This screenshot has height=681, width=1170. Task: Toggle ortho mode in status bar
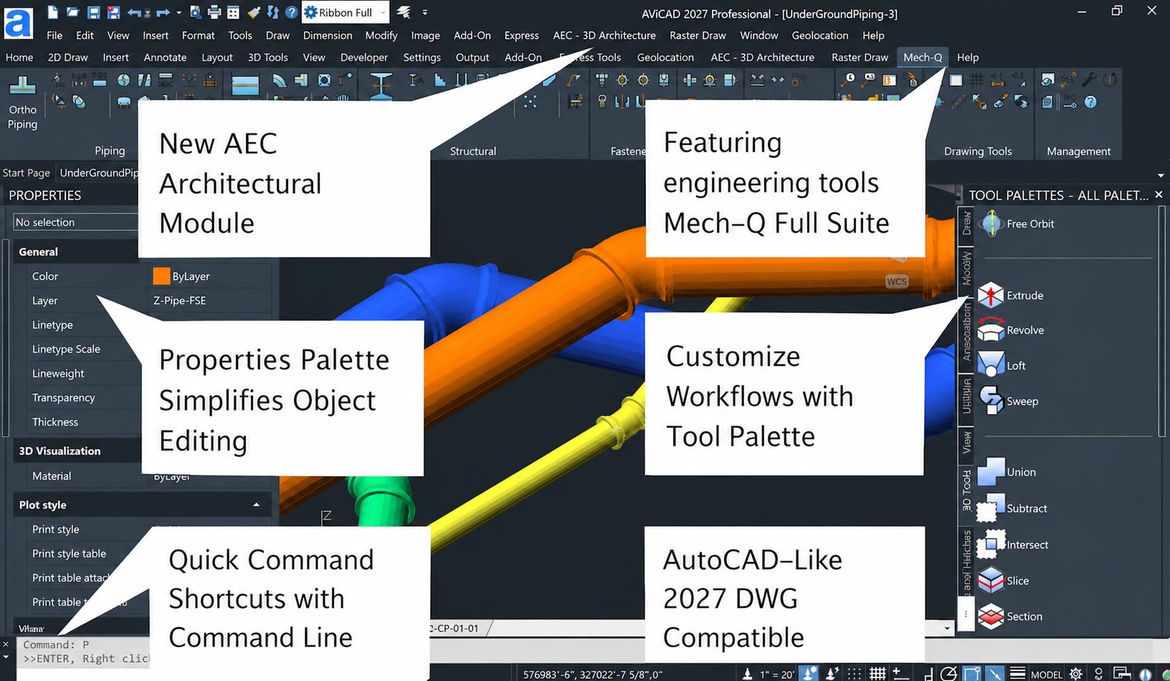tap(927, 673)
